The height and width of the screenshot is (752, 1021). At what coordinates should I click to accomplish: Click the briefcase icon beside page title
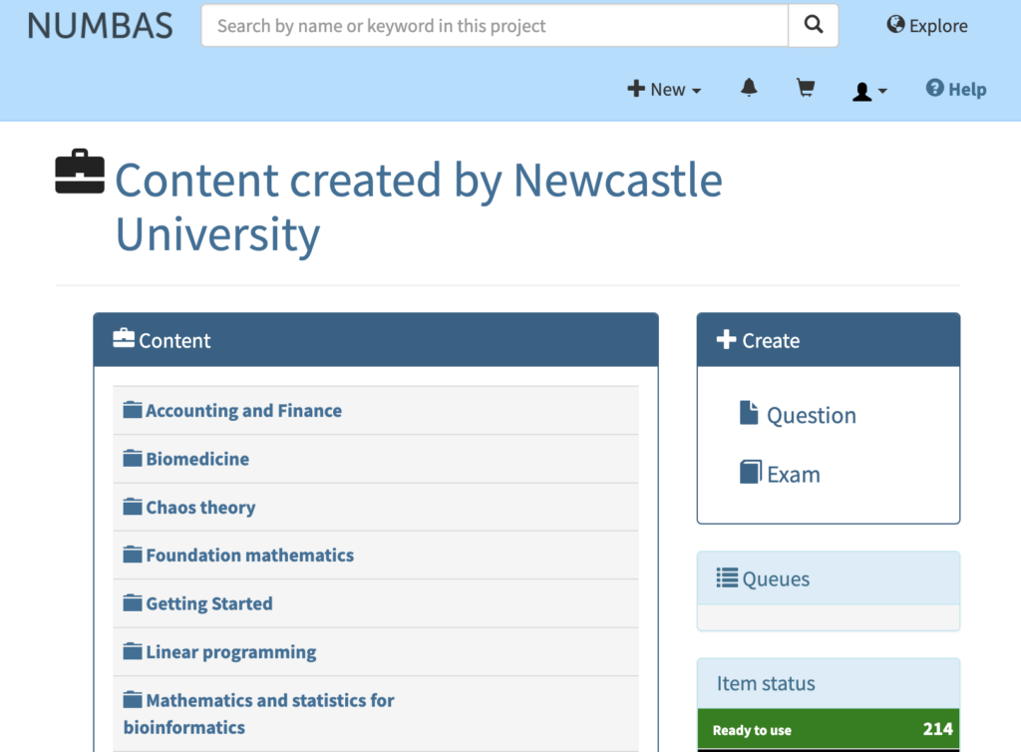pos(80,172)
